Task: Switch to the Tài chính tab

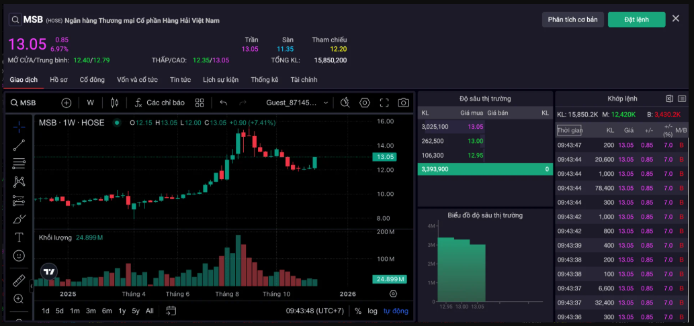Action: pyautogui.click(x=304, y=80)
